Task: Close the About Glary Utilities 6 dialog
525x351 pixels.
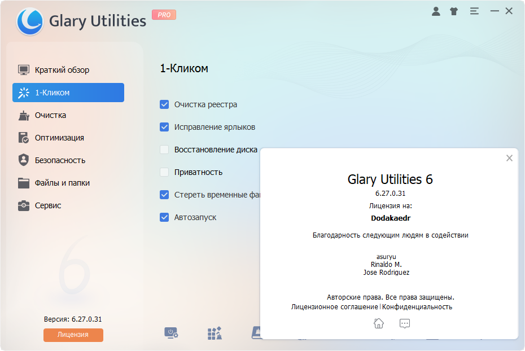Action: coord(509,158)
